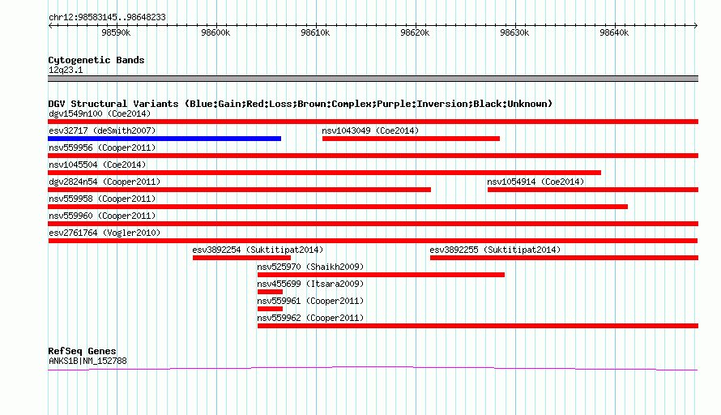The width and height of the screenshot is (721, 415).
Task: Click the red bar under nsv1045504
Action: click(324, 173)
